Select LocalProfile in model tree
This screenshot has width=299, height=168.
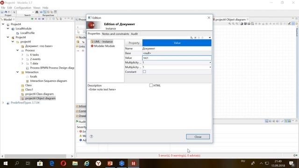[x=28, y=33]
